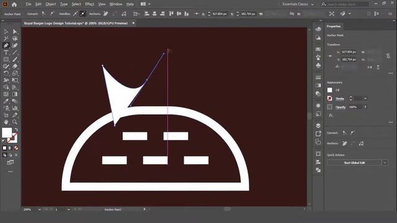This screenshot has width=397, height=223.
Task: Choose the Lasso tool
Action: pos(15,38)
